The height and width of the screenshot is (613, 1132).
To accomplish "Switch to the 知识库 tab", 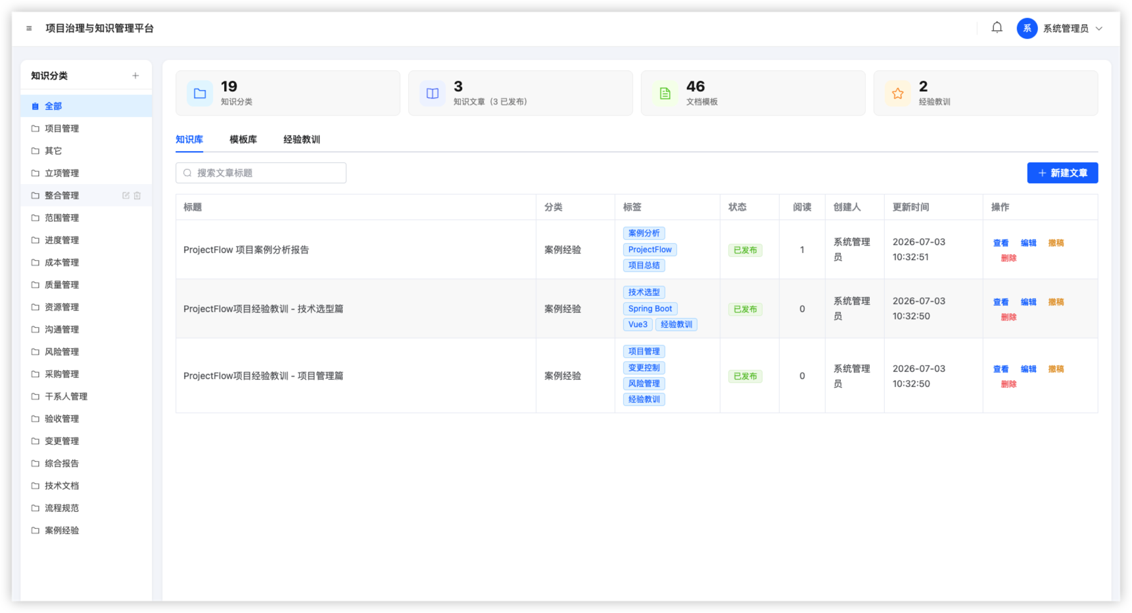I will click(x=189, y=139).
